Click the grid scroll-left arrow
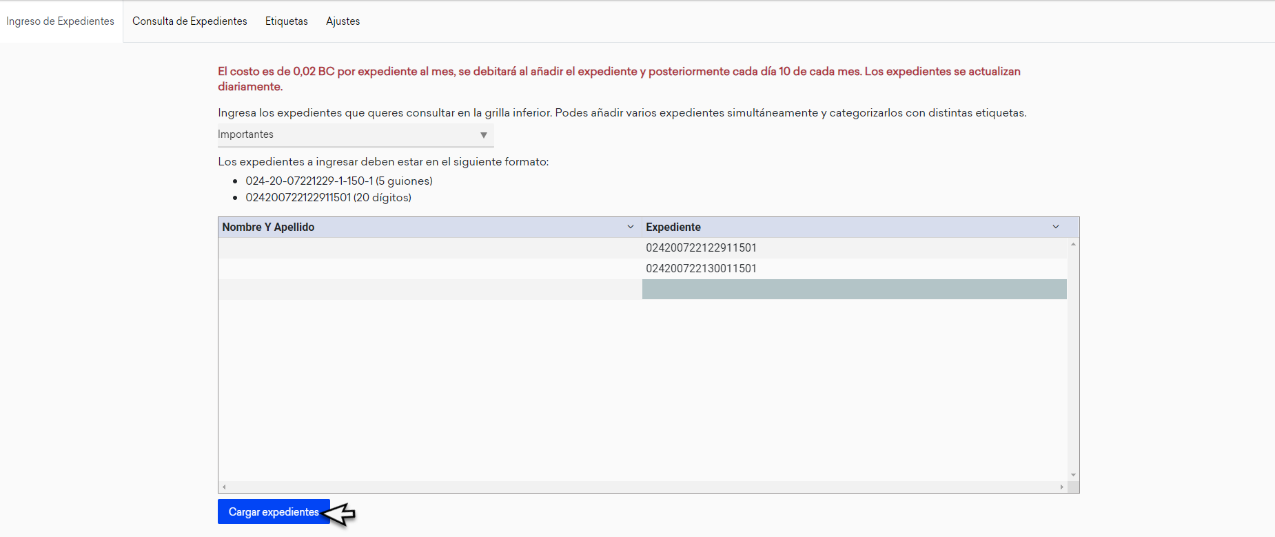Image resolution: width=1275 pixels, height=537 pixels. (224, 487)
